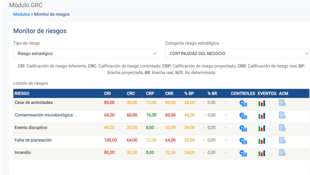View events chart icon for Contaminación microbiológica
Viewport: 310px width, 175px height.
point(262,116)
